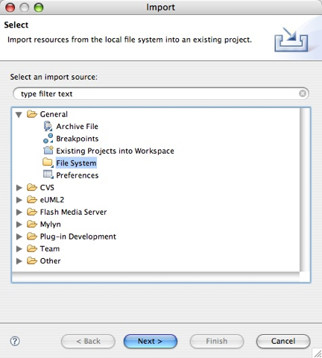Clear filter text with the X icon
The width and height of the screenshot is (322, 358).
click(x=303, y=93)
